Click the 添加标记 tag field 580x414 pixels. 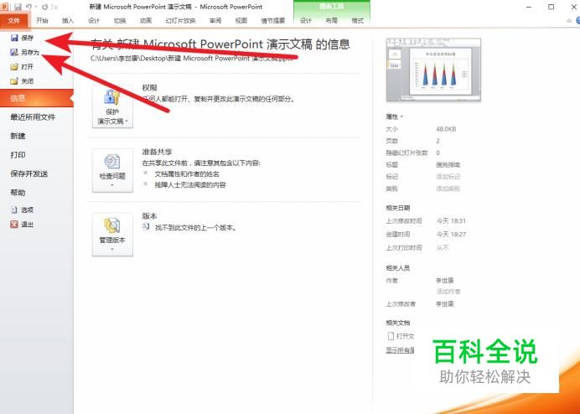tap(448, 177)
